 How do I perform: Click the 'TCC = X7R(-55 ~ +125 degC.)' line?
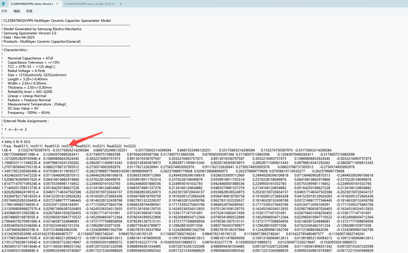tap(32, 67)
